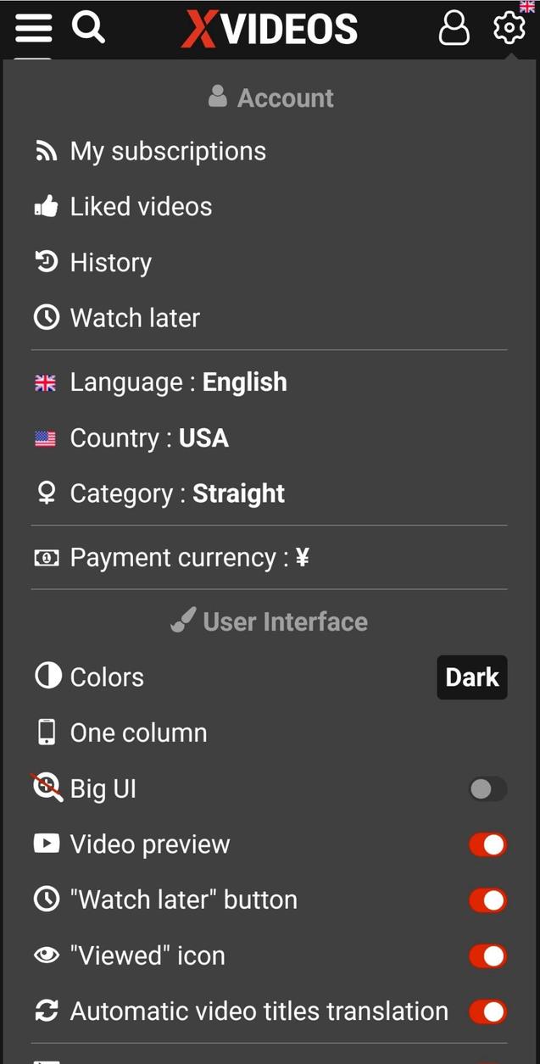Turn off the Viewed icon toggle
This screenshot has height=1064, width=540.
[x=487, y=955]
